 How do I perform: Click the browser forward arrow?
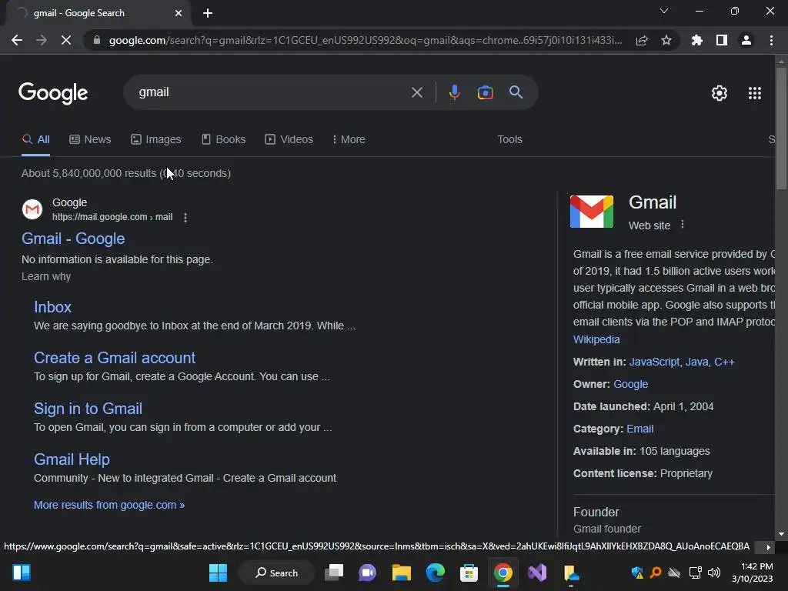(42, 40)
